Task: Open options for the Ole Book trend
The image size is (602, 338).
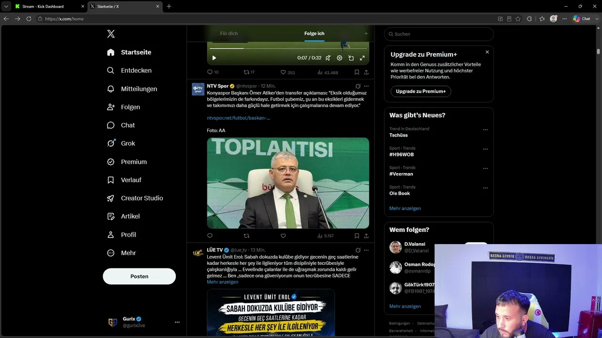Action: coord(485,188)
